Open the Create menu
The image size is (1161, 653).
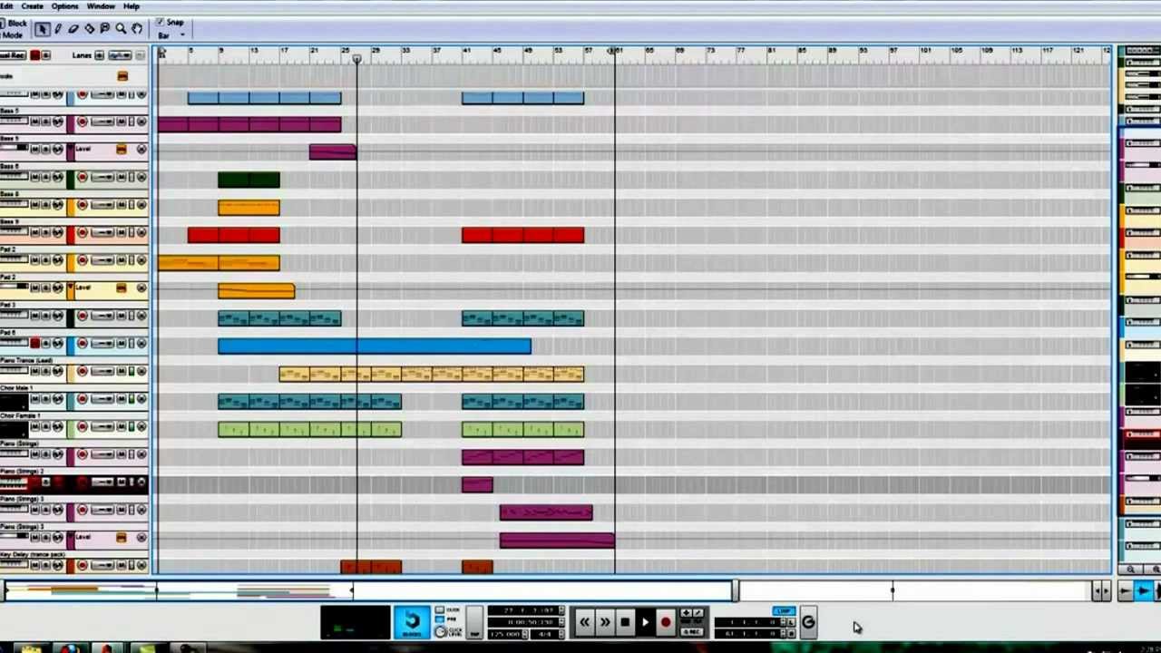[32, 6]
